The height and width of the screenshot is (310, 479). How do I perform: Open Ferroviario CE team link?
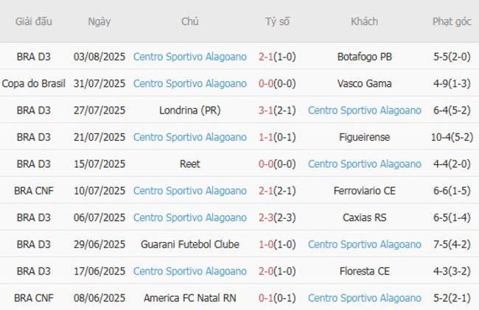click(x=365, y=191)
